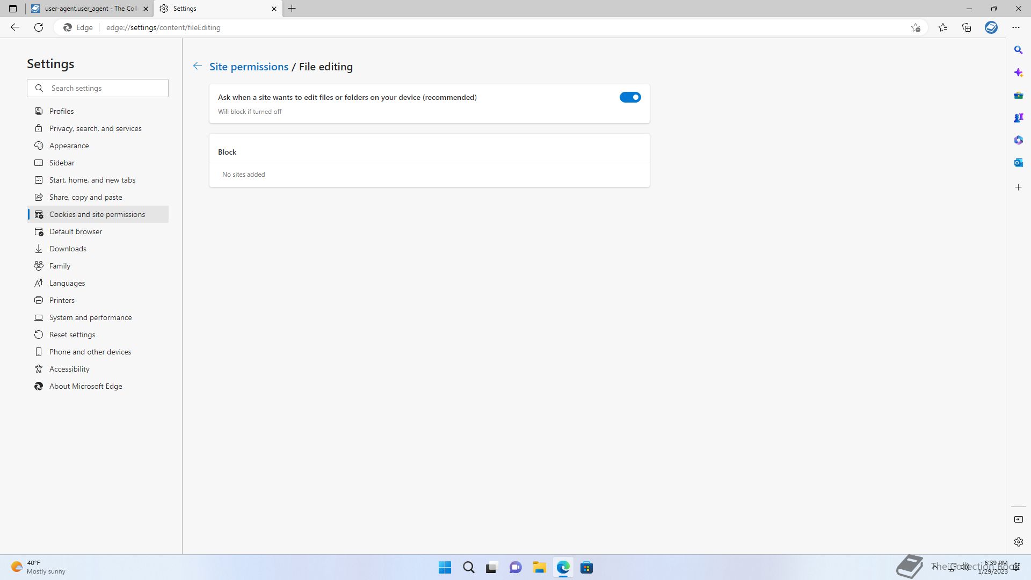The width and height of the screenshot is (1031, 580).
Task: Click the sidebar hide toggle icon
Action: [1018, 519]
